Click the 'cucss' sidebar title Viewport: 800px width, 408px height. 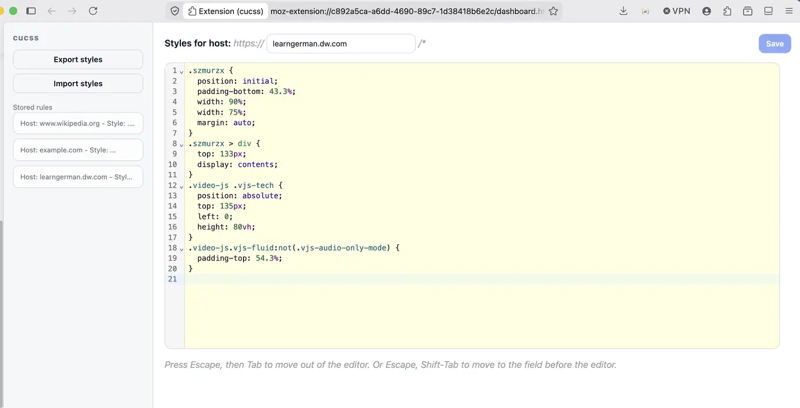26,38
